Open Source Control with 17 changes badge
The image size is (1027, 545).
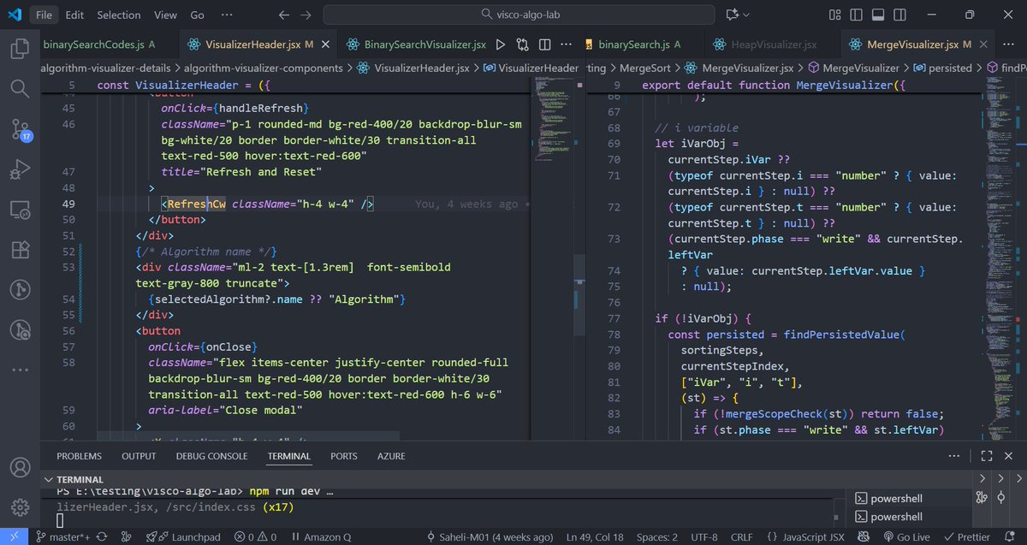coord(20,129)
